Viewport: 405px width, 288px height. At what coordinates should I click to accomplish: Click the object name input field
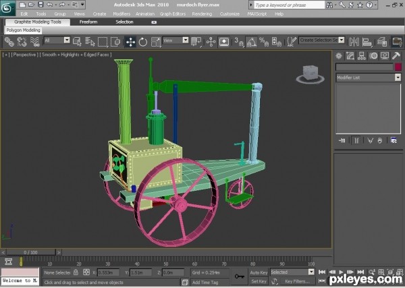pos(364,67)
